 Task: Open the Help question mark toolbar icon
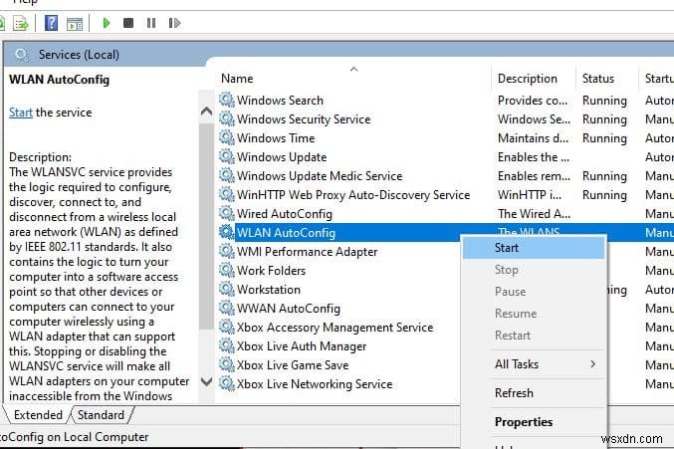pos(51,23)
